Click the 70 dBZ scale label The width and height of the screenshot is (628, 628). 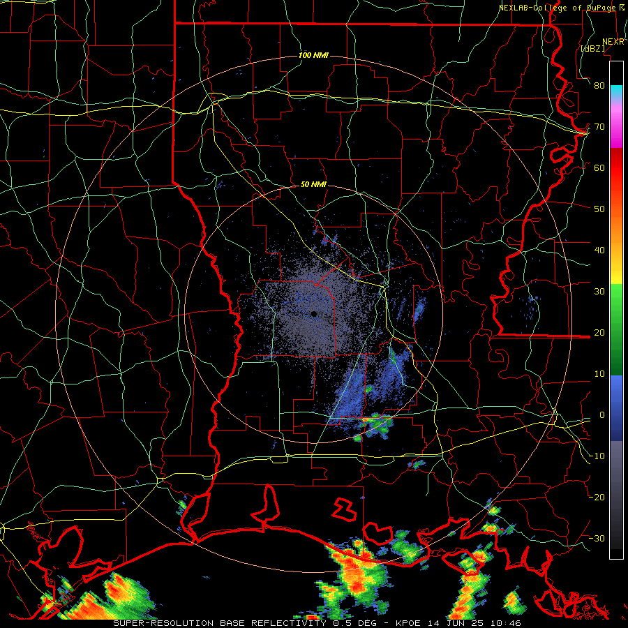click(599, 127)
